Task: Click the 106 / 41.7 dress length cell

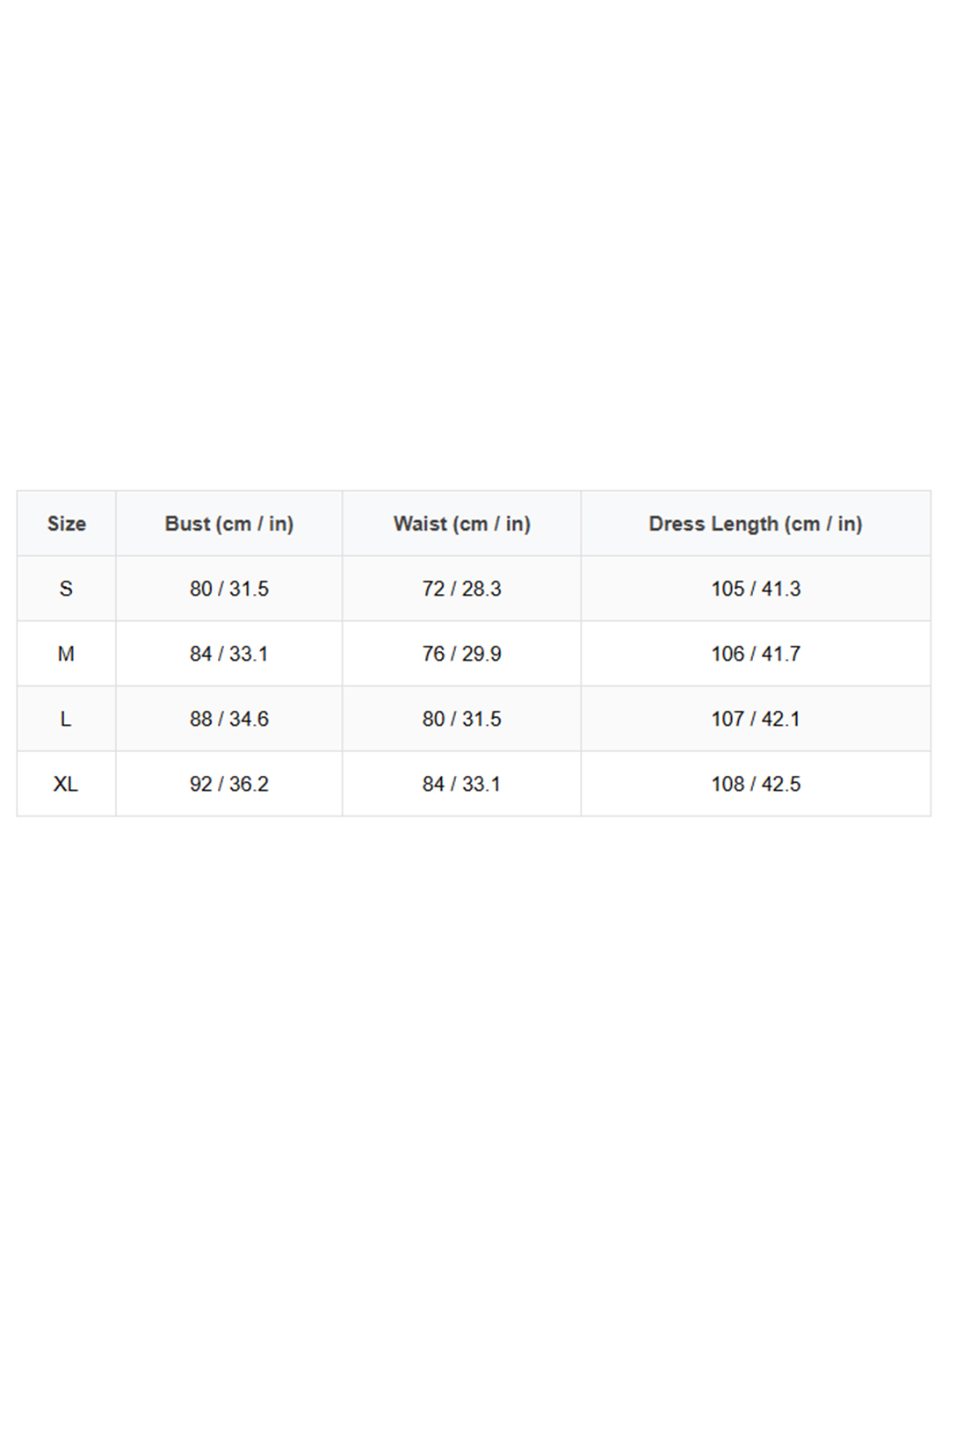Action: point(756,654)
